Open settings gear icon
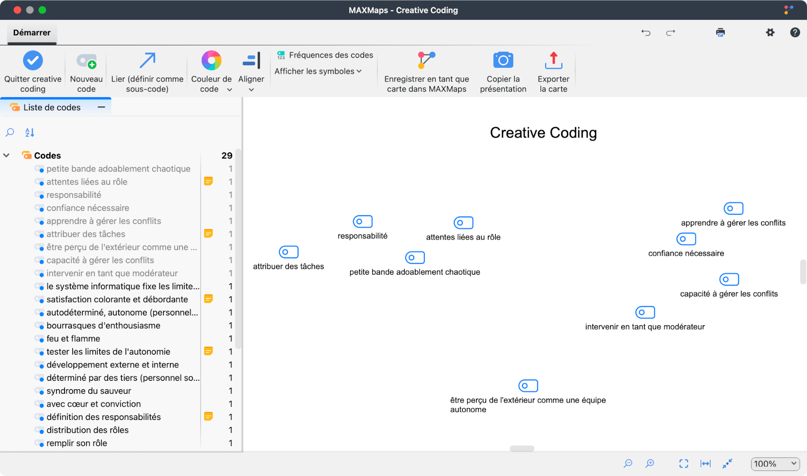 point(770,33)
